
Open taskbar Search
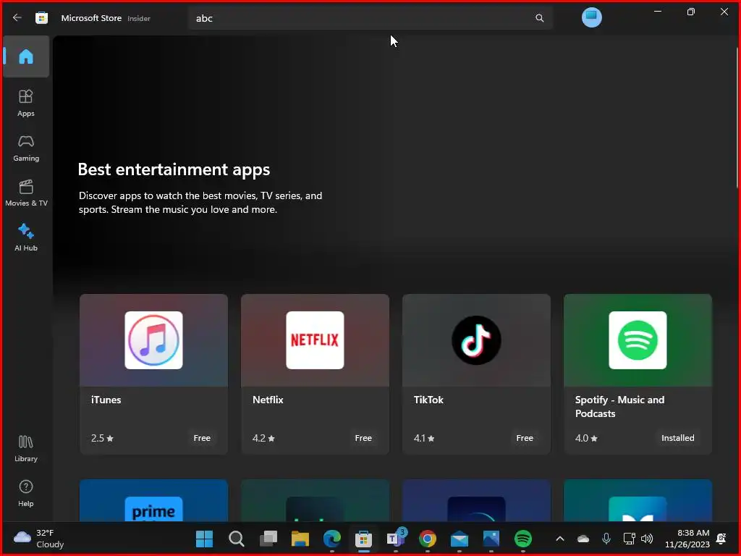pyautogui.click(x=237, y=539)
